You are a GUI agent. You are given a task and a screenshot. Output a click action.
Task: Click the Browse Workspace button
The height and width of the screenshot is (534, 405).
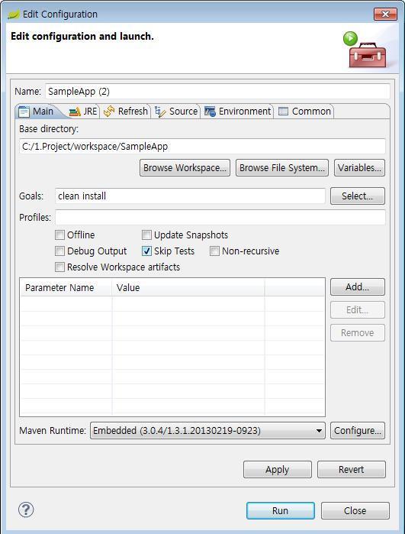tap(185, 168)
